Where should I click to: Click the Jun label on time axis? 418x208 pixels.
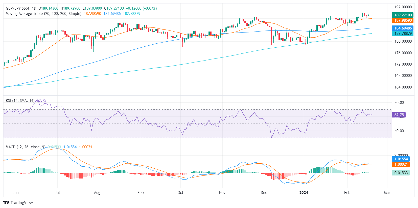(x=16, y=193)
